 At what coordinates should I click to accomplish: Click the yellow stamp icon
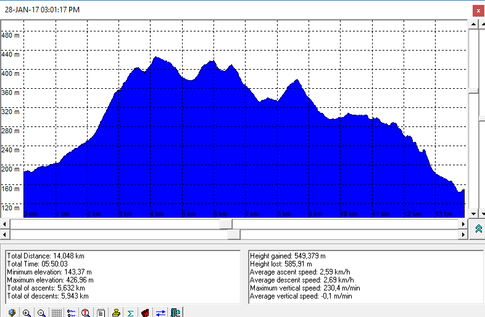115,312
